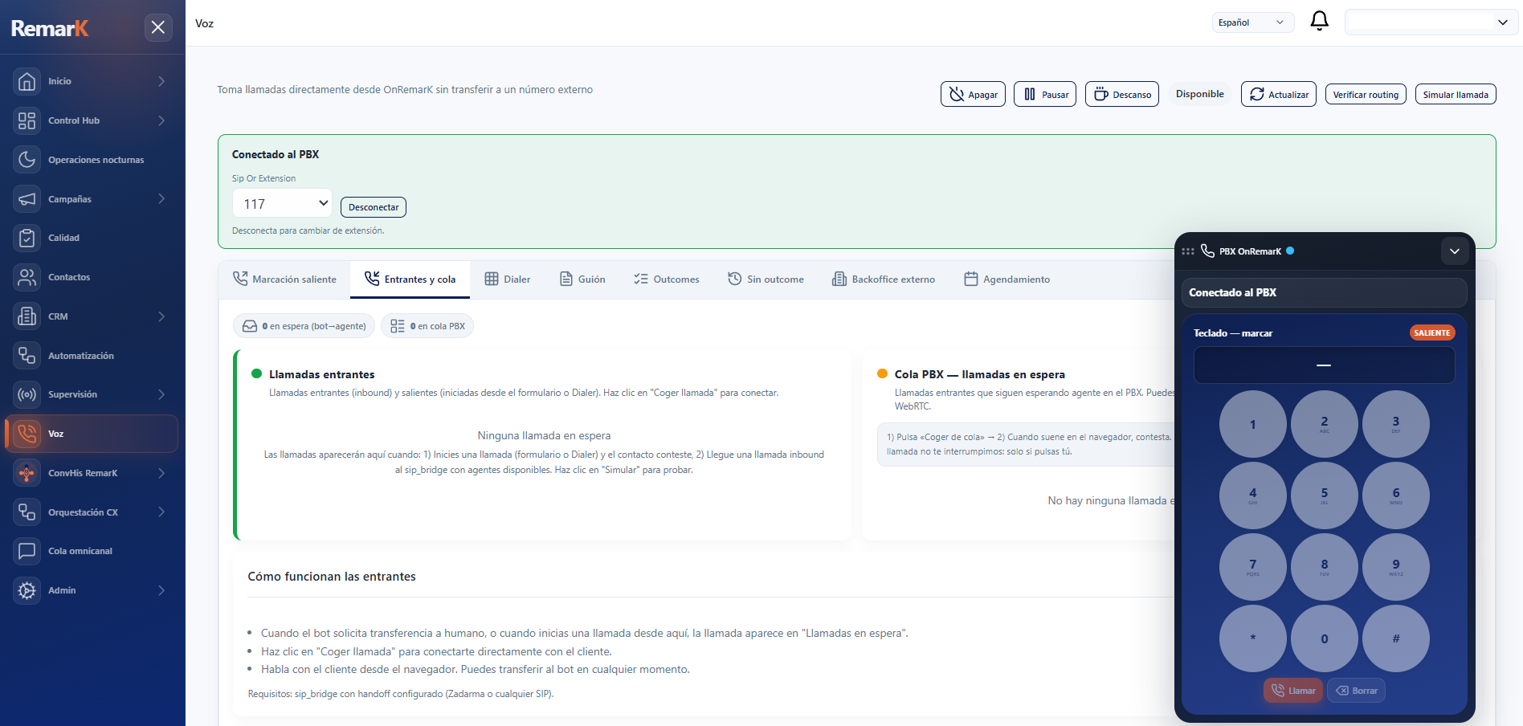This screenshot has height=726, width=1523.
Task: Click the Admin gear icon
Action: (x=27, y=590)
